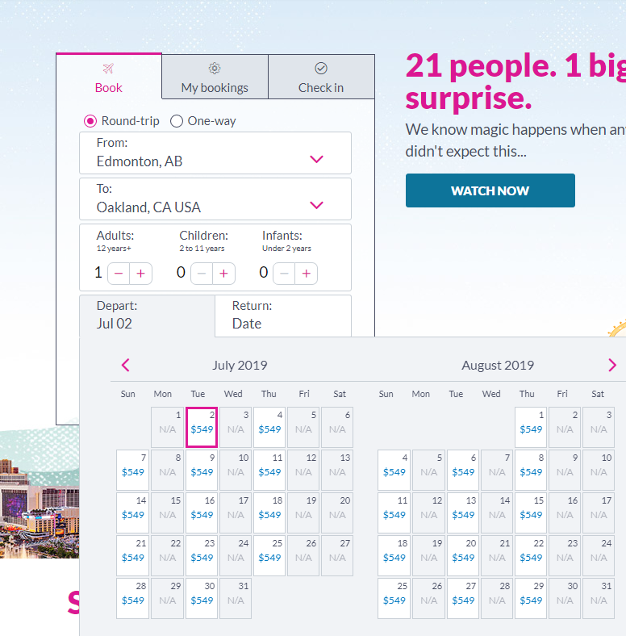Click the checkmark Check in icon

coord(321,69)
